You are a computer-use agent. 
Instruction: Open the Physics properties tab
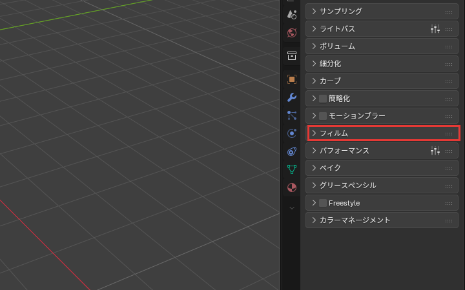pos(292,133)
